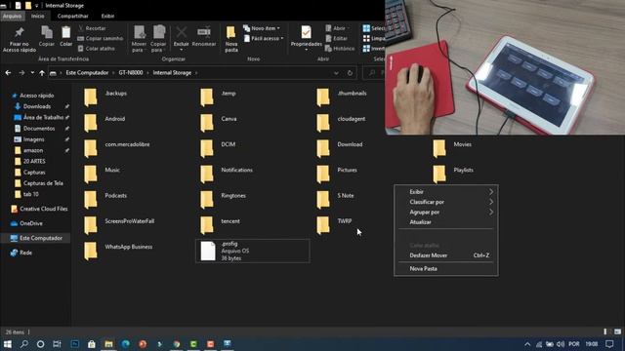Open Exibir submenu in context menu

[x=445, y=192]
